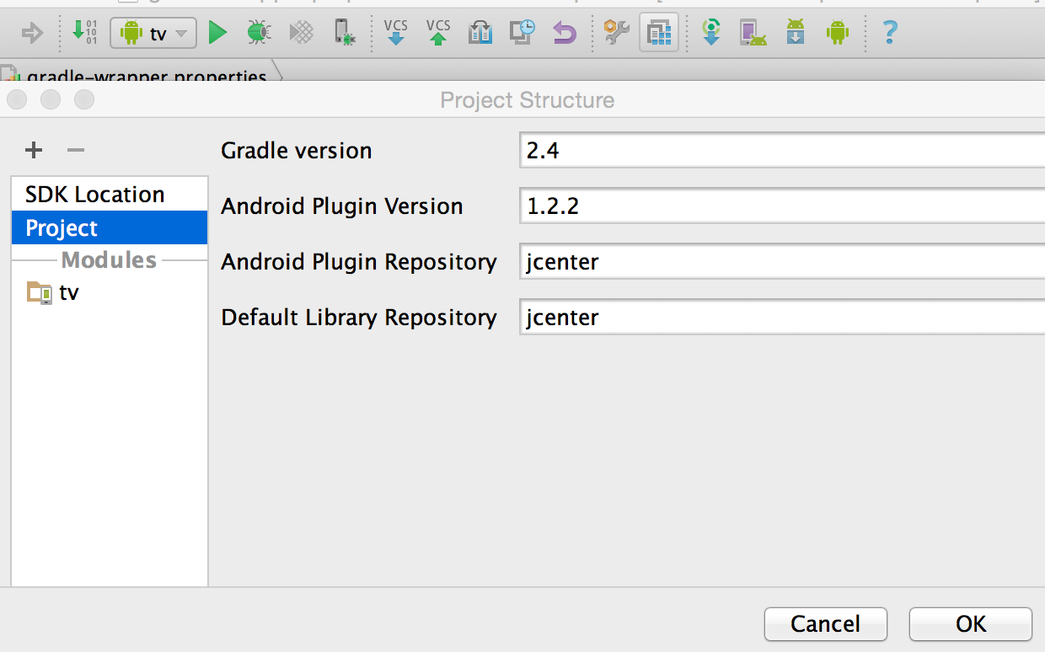This screenshot has height=652, width=1045.
Task: Click the Cancel button
Action: (826, 624)
